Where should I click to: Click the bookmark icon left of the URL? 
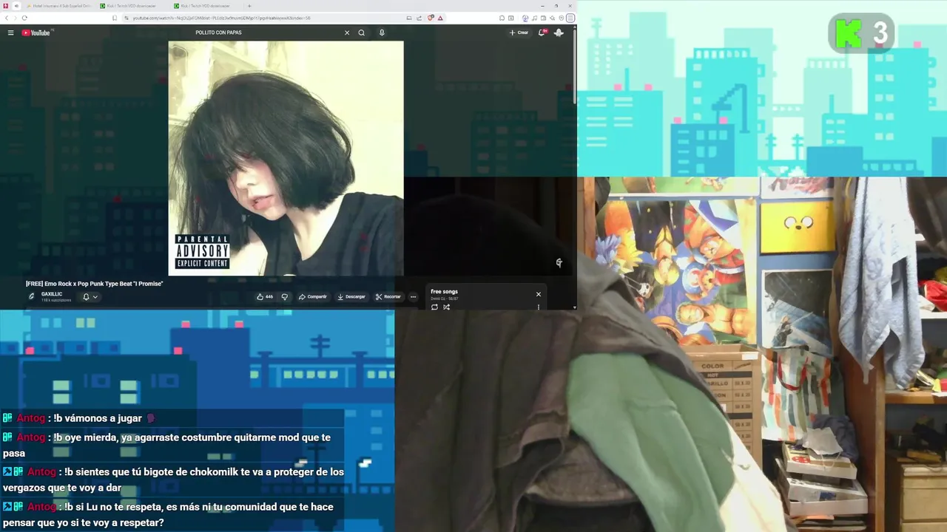click(114, 18)
